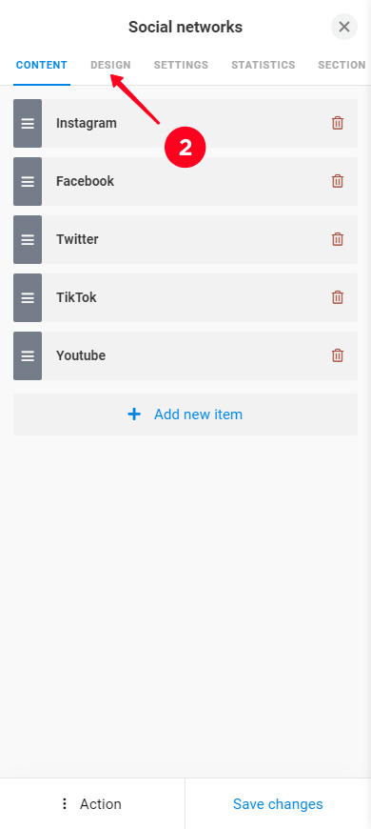
Task: Close the Social networks panel
Action: coord(344,27)
